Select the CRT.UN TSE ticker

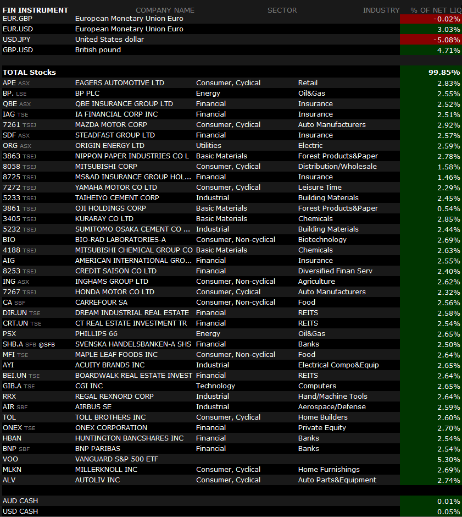click(x=22, y=323)
